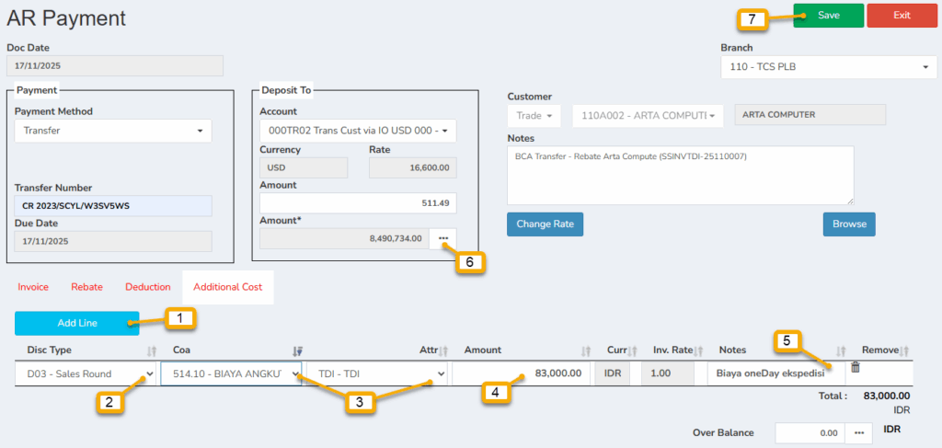Click into the Transfer Number field
Image resolution: width=942 pixels, height=448 pixels.
pyautogui.click(x=113, y=205)
